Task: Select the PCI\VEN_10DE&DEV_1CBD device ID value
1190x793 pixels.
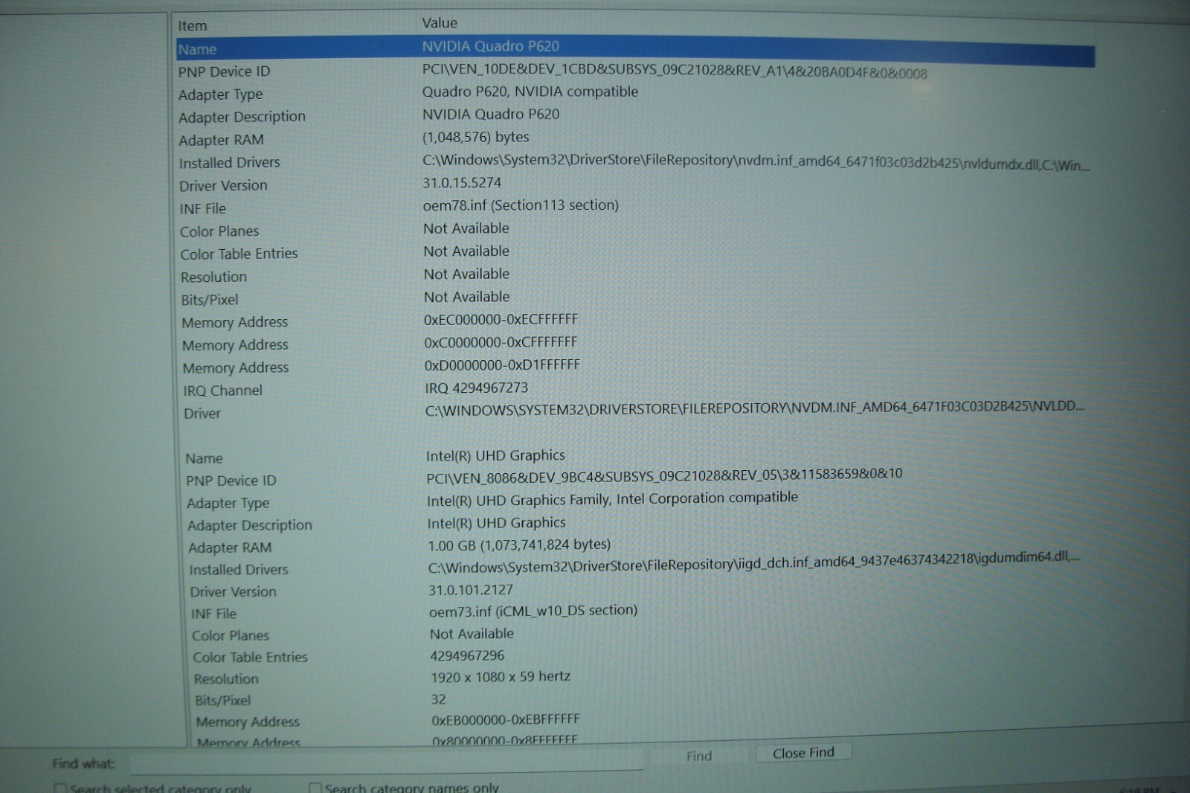Action: 675,71
